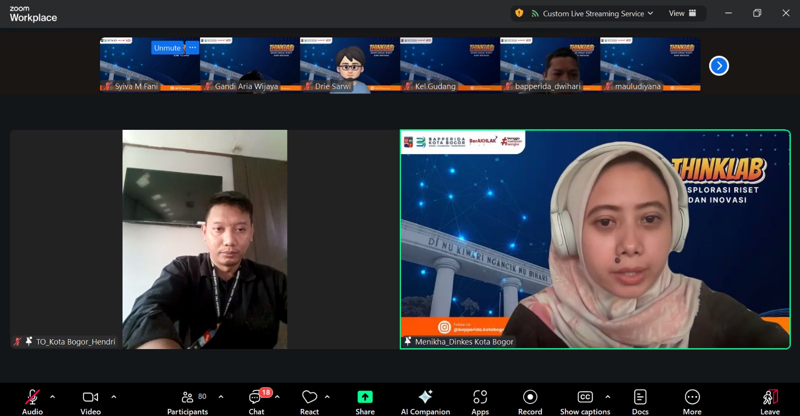
Task: Show next participants with blue arrow
Action: tap(718, 66)
